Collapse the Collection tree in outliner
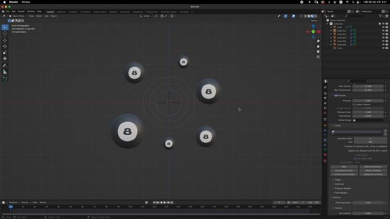 click(328, 24)
